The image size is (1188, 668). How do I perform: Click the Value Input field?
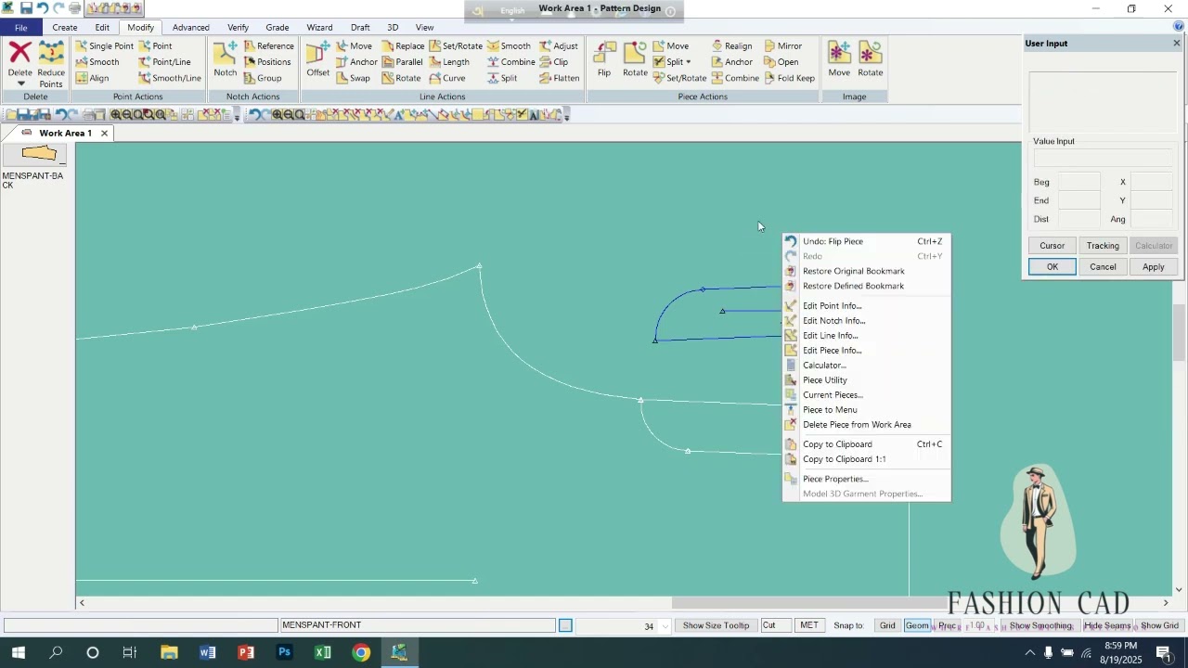(x=1103, y=160)
